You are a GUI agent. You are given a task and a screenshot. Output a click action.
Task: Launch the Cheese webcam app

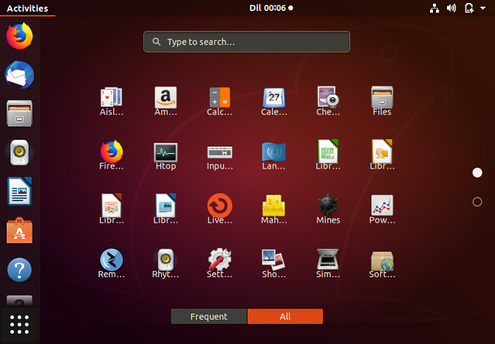point(328,101)
